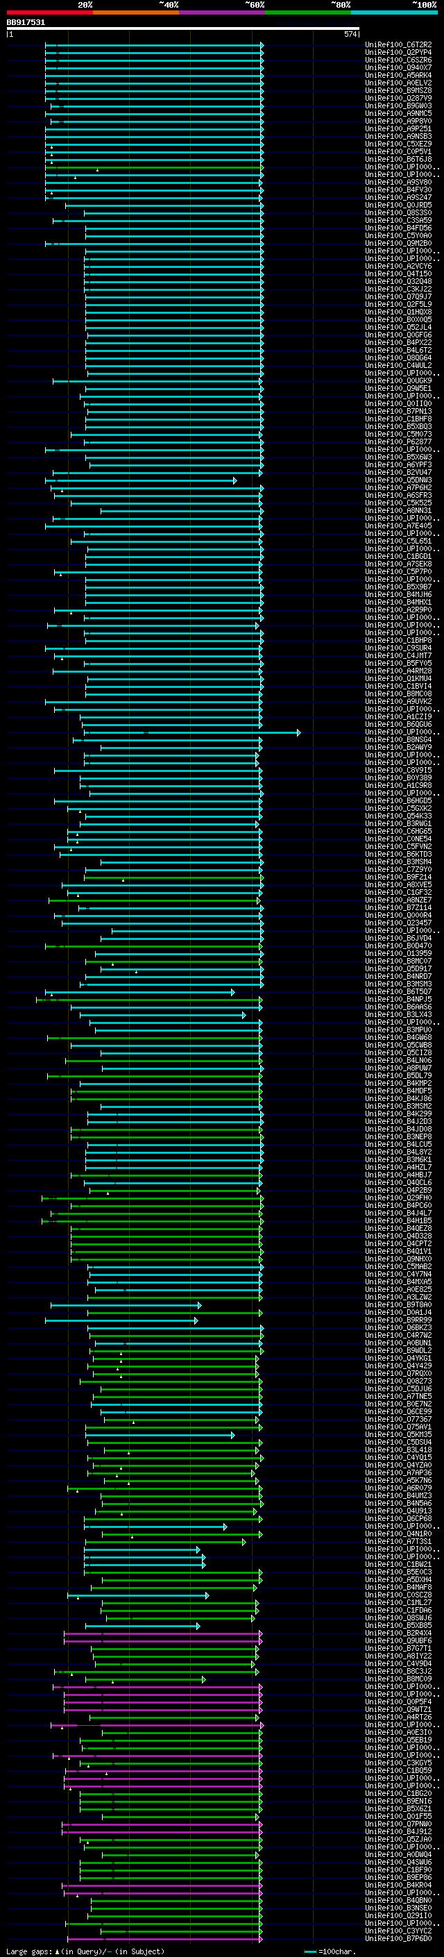Select the UniRef100_C5XEZ9 label

click(x=398, y=144)
